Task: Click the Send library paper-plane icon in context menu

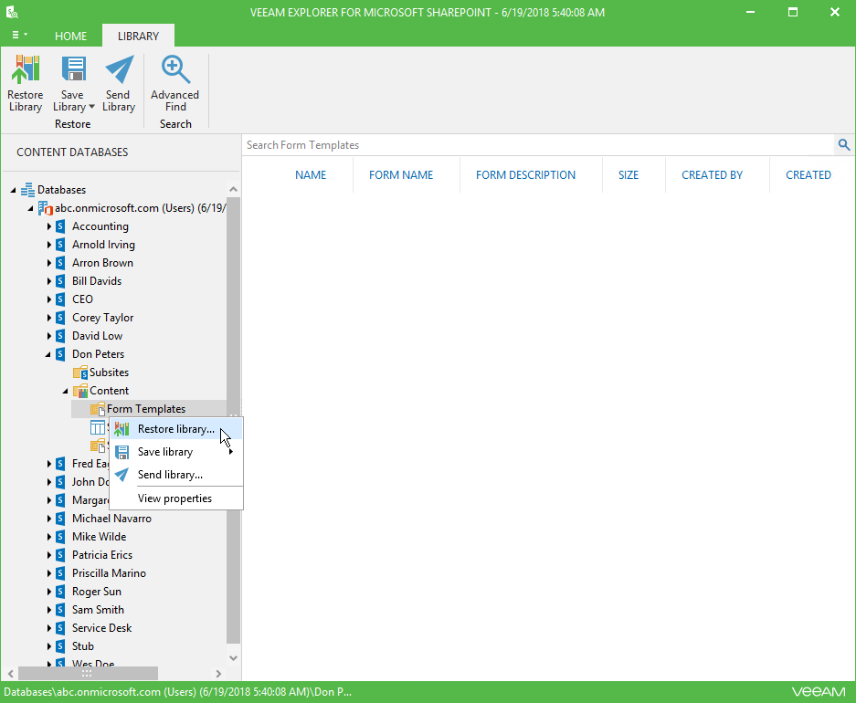Action: pos(122,475)
